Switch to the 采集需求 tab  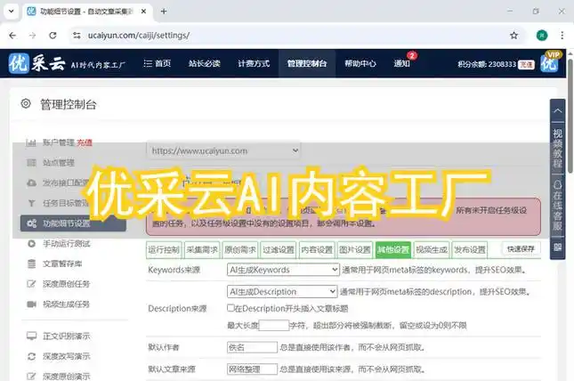(202, 250)
